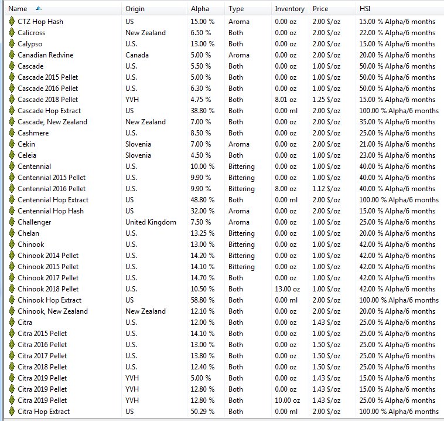Click the hop icon beside Centennial Hop Hash
Image resolution: width=444 pixels, height=421 pixels.
[12, 211]
